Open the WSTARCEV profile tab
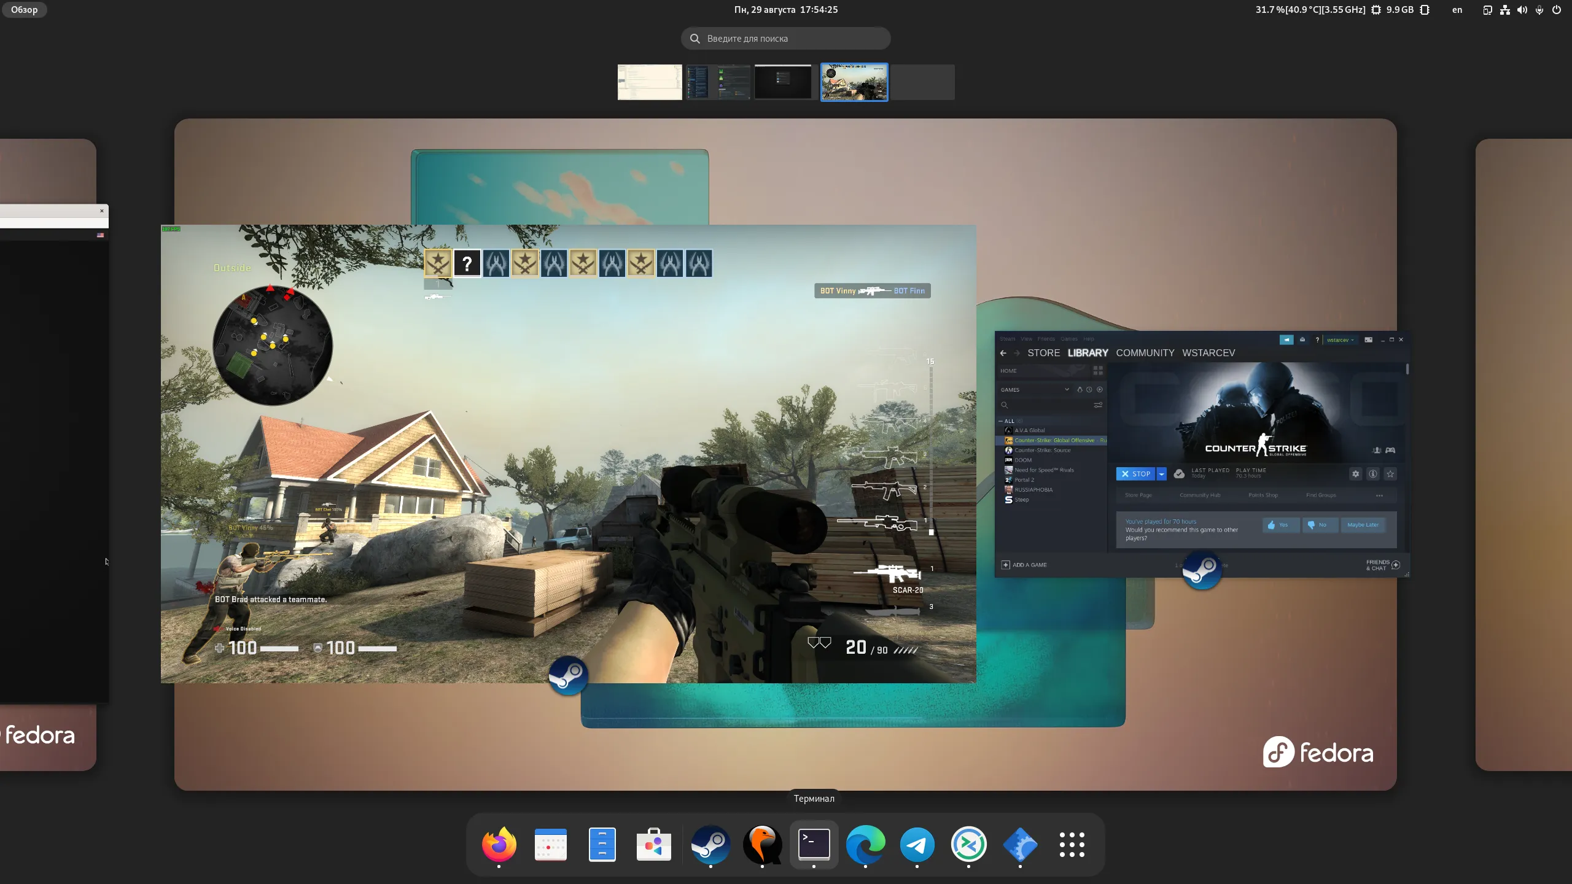 [1208, 353]
